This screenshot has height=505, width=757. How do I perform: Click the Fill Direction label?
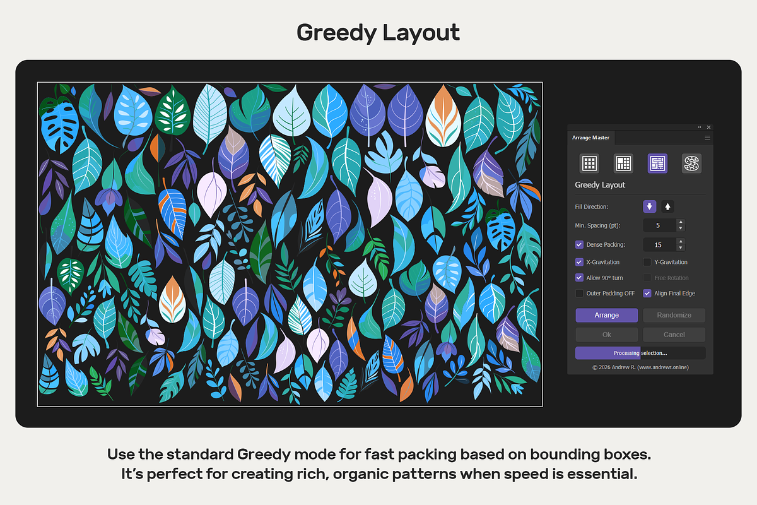592,207
